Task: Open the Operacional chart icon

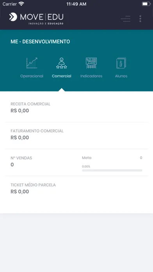Action: point(32,63)
